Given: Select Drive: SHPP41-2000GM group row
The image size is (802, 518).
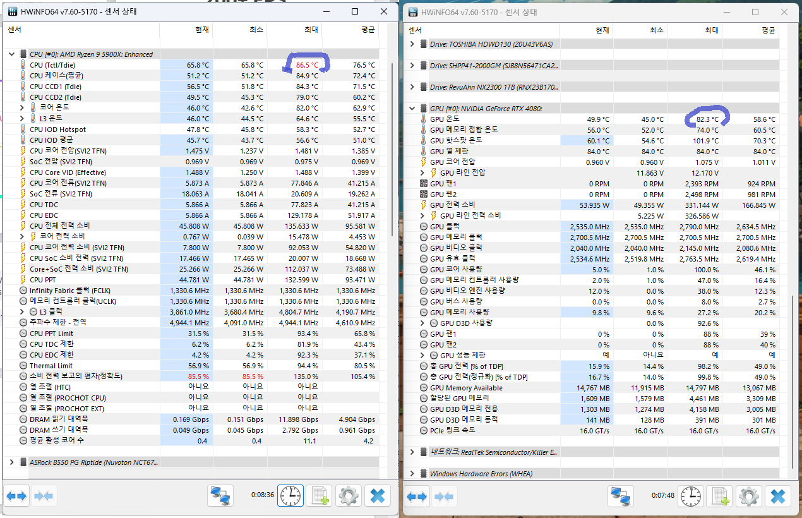Looking at the screenshot, I should [x=592, y=66].
